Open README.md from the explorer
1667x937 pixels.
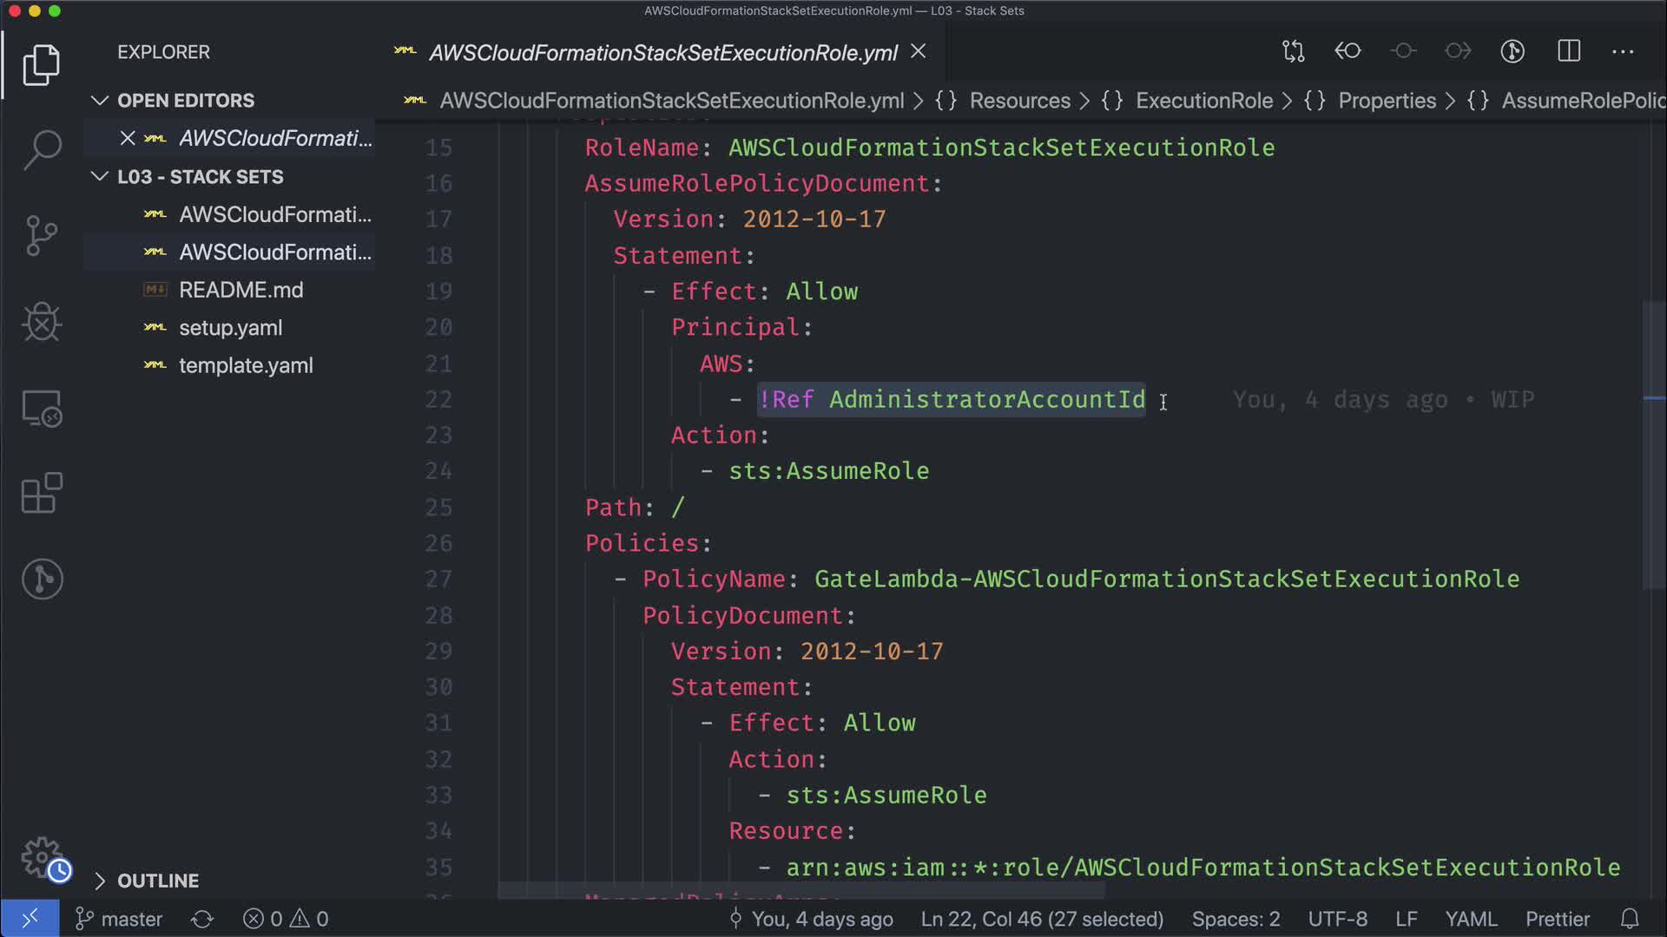click(x=240, y=290)
